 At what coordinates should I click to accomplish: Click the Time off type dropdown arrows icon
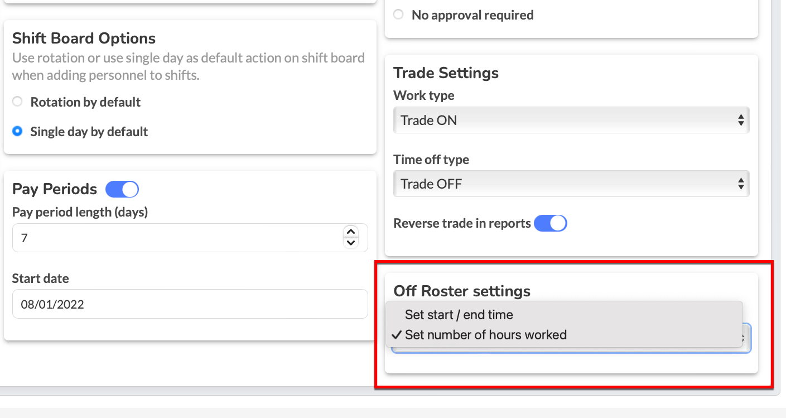(741, 184)
